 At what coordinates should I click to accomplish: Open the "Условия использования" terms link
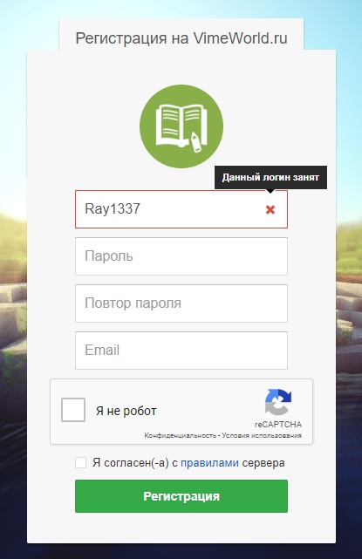[262, 435]
